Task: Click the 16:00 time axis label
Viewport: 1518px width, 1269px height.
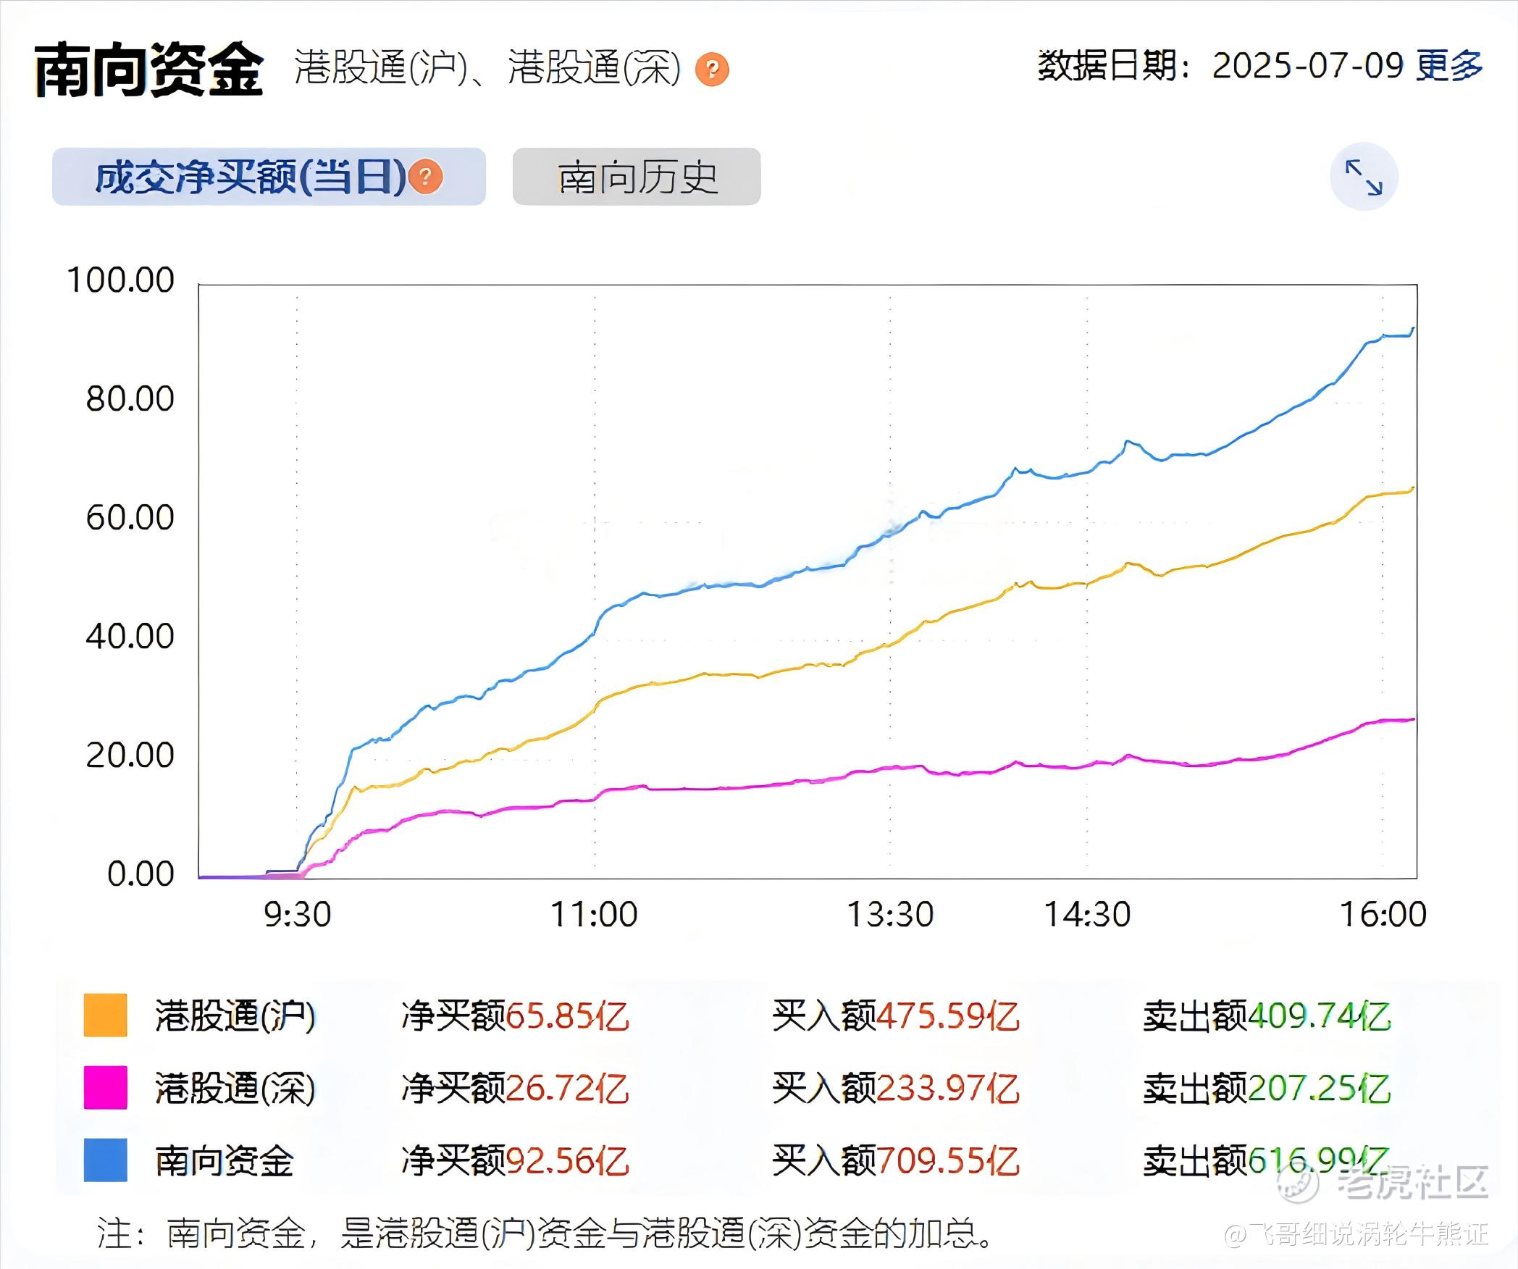Action: point(1383,915)
